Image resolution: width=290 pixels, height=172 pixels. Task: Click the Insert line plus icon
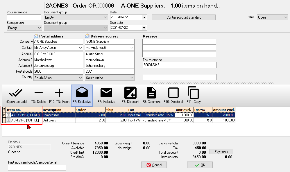pos(59,93)
